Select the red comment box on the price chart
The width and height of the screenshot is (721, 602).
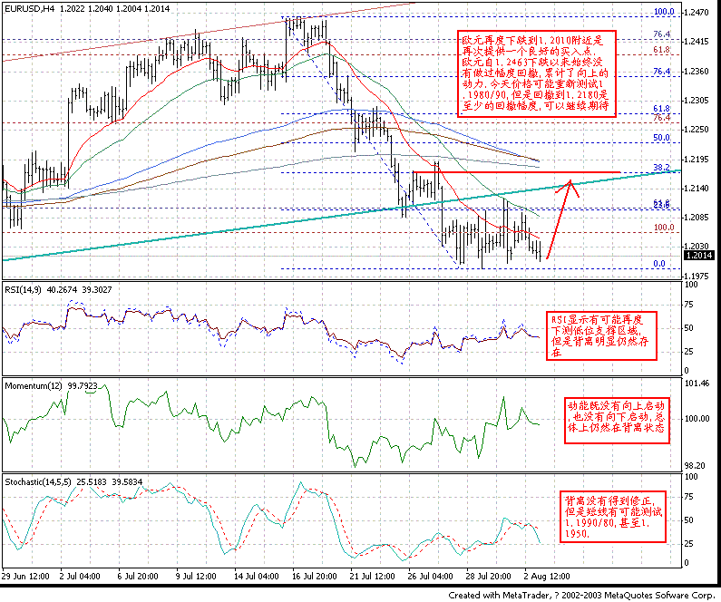click(537, 74)
